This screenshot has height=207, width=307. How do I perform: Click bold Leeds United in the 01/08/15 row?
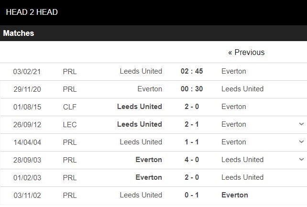pyautogui.click(x=140, y=107)
